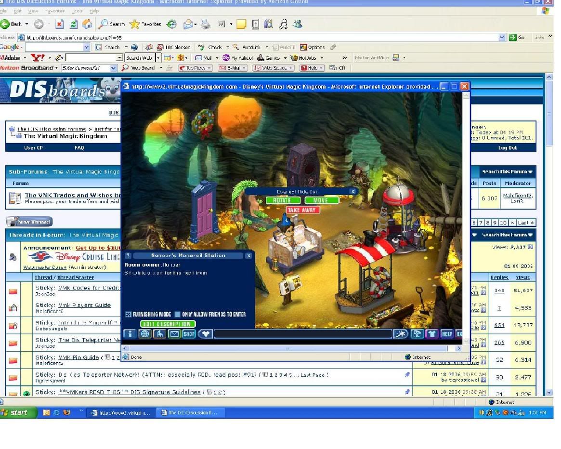Expand the address bar dropdown arrow
The height and width of the screenshot is (449, 561).
pos(502,37)
